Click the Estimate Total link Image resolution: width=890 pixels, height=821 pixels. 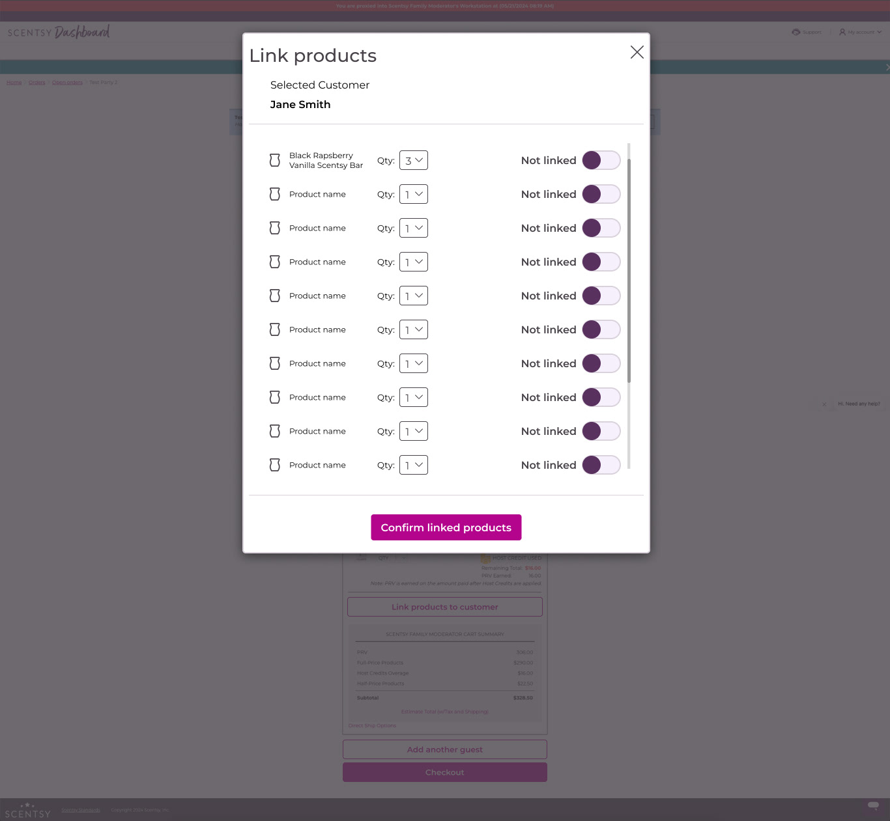(445, 712)
